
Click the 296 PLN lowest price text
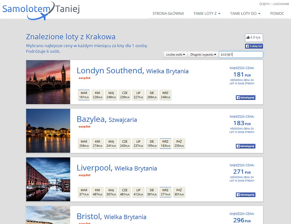(242, 220)
